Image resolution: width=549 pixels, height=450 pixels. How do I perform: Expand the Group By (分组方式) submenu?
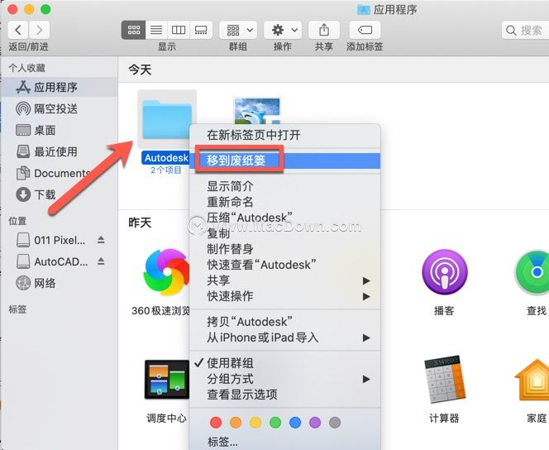pyautogui.click(x=284, y=379)
